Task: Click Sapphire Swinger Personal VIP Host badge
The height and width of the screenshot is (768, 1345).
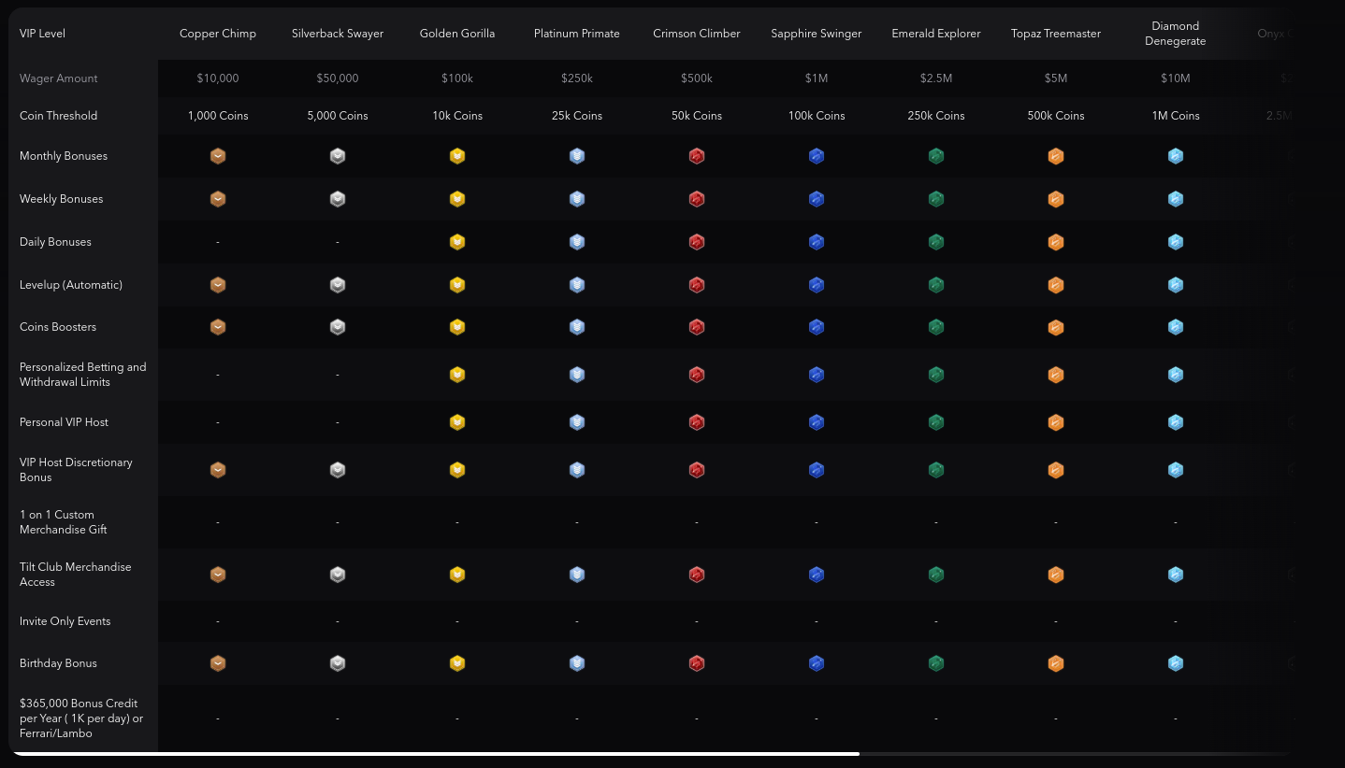Action: coord(817,422)
